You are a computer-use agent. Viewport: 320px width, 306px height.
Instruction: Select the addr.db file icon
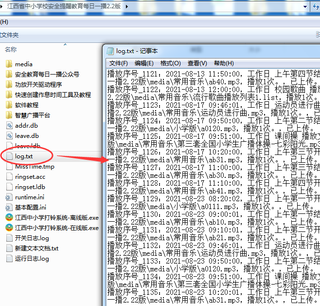(9, 126)
